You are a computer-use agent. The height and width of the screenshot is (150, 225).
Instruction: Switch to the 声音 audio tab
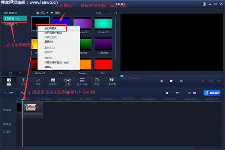point(97,82)
